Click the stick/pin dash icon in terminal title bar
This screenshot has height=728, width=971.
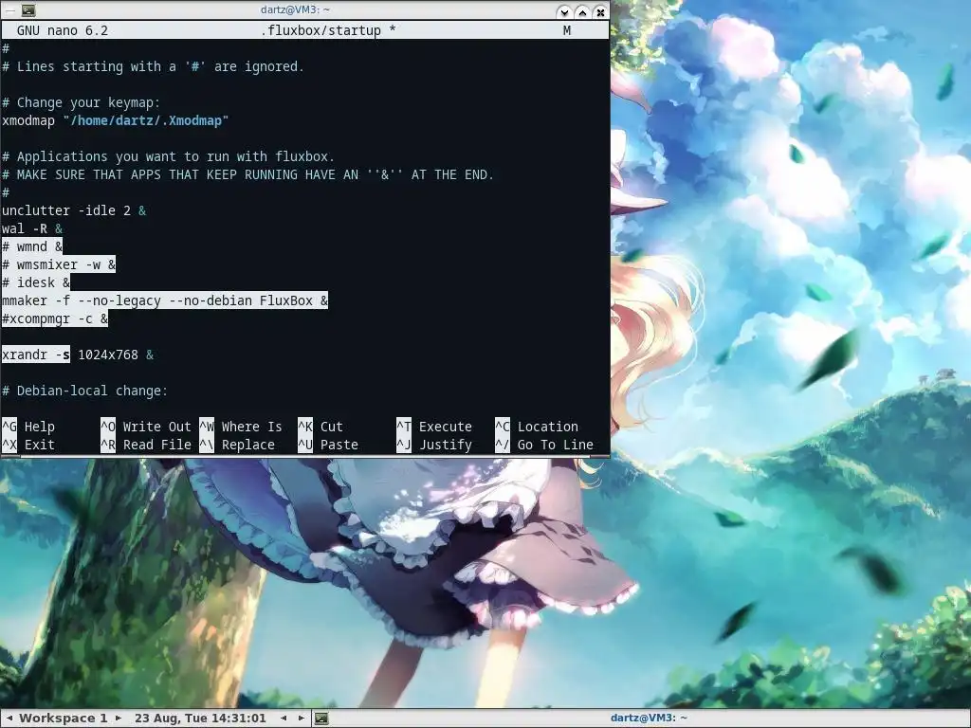pos(9,10)
